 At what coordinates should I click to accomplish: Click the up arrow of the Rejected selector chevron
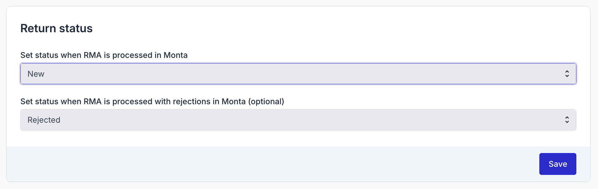pos(567,118)
